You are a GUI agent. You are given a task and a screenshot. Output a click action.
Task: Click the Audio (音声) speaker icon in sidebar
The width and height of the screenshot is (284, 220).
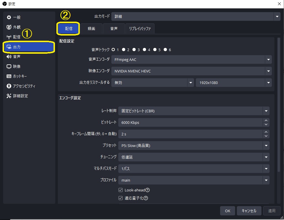point(9,57)
